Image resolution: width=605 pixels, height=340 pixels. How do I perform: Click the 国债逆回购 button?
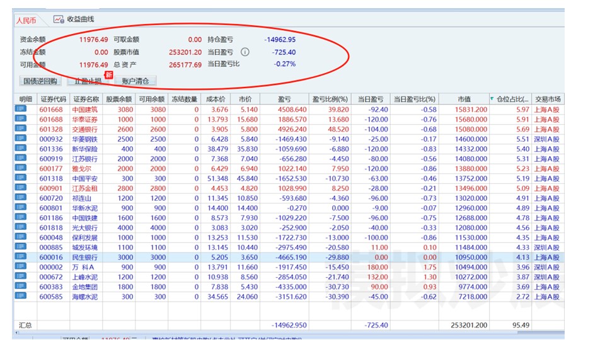tap(40, 81)
